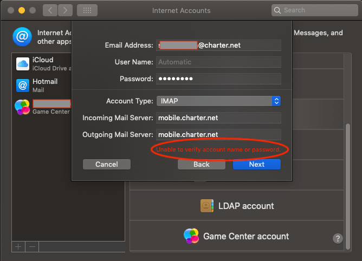
Task: Click the blue Next button
Action: (x=257, y=164)
